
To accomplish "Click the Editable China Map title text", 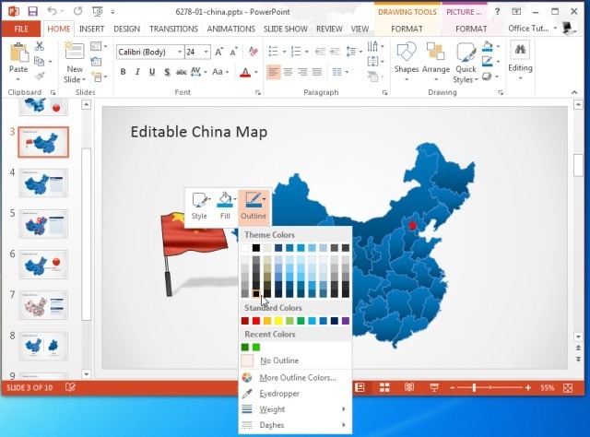I will coord(199,132).
